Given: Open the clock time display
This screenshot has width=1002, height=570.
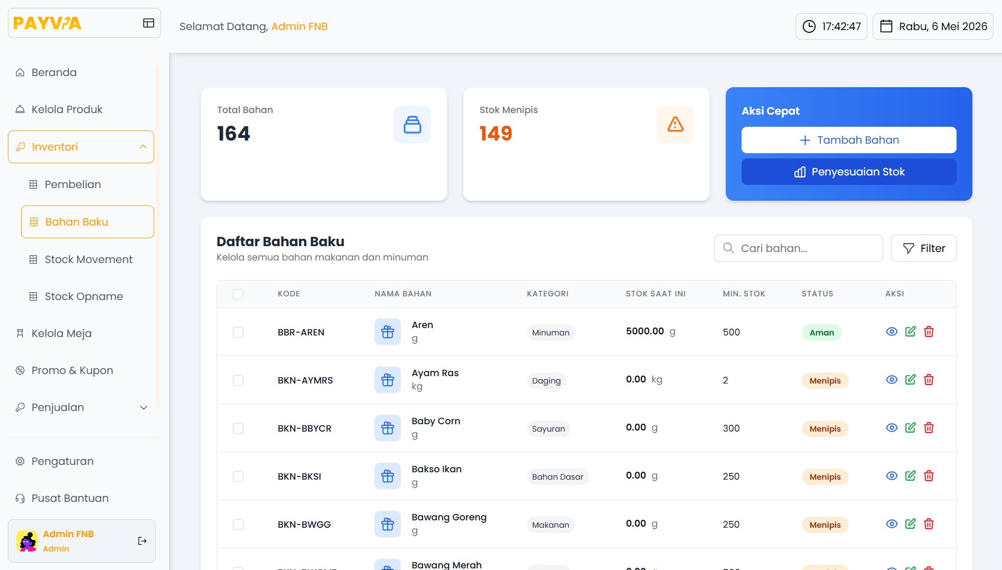Looking at the screenshot, I should point(831,26).
